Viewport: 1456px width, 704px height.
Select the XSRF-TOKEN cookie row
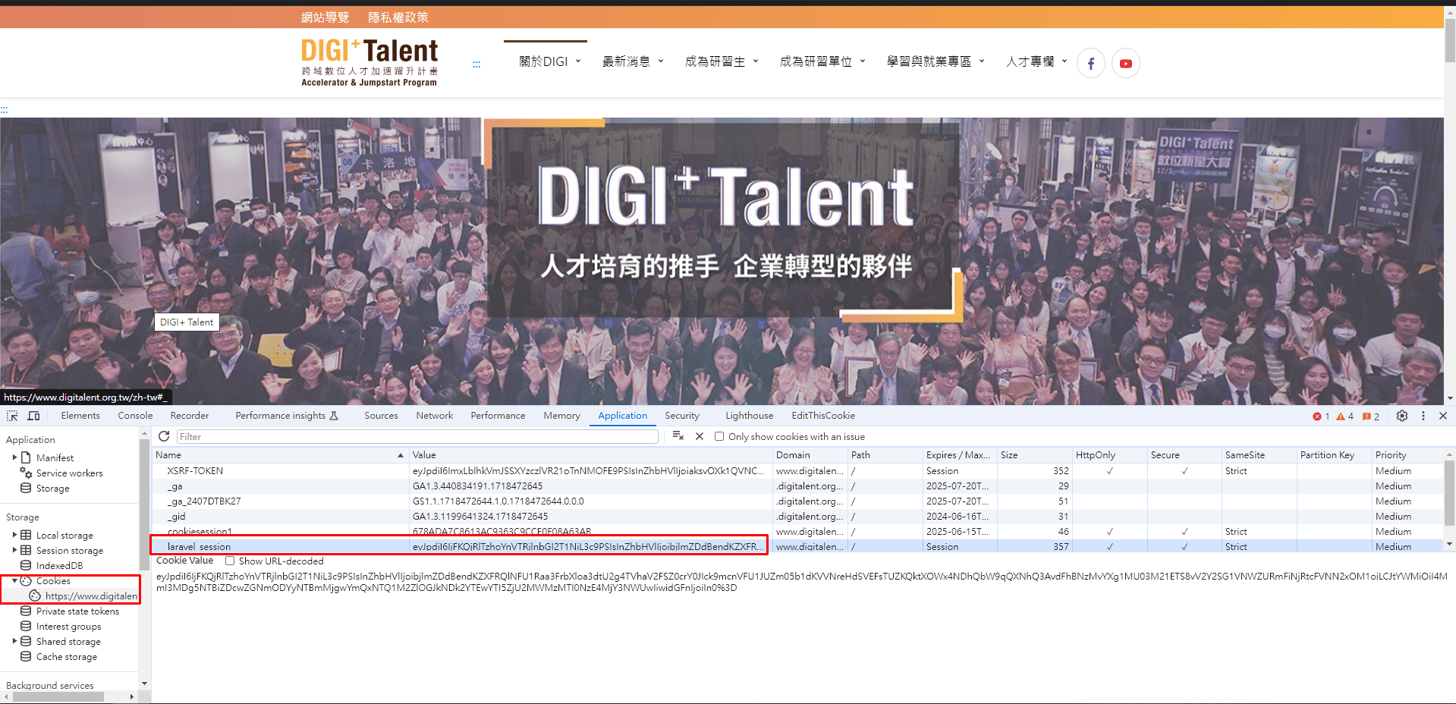(x=797, y=471)
